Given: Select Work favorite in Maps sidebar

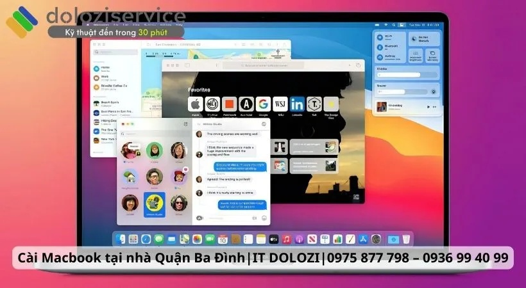Looking at the screenshot, I should tap(115, 78).
